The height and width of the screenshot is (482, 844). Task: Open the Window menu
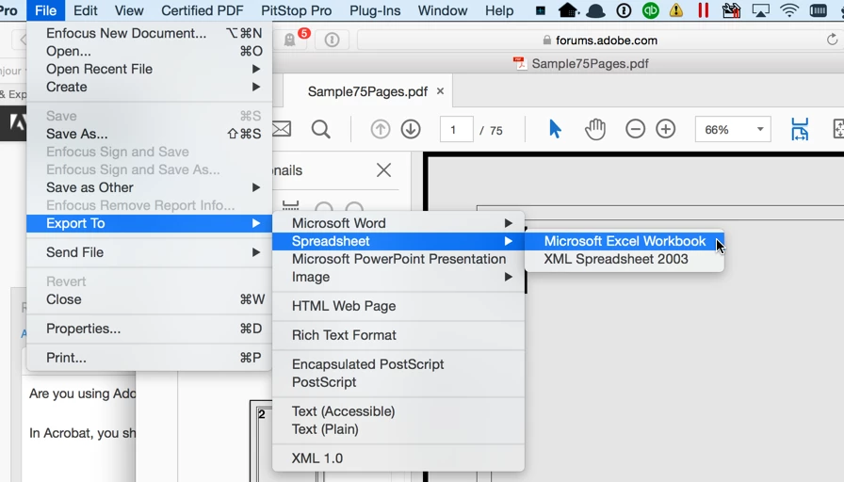click(443, 10)
